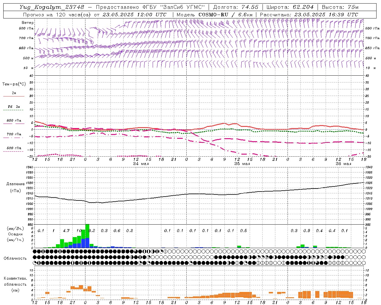
Task: Click the text Прогноз на 120 часа(ов)
Action: coord(57,15)
